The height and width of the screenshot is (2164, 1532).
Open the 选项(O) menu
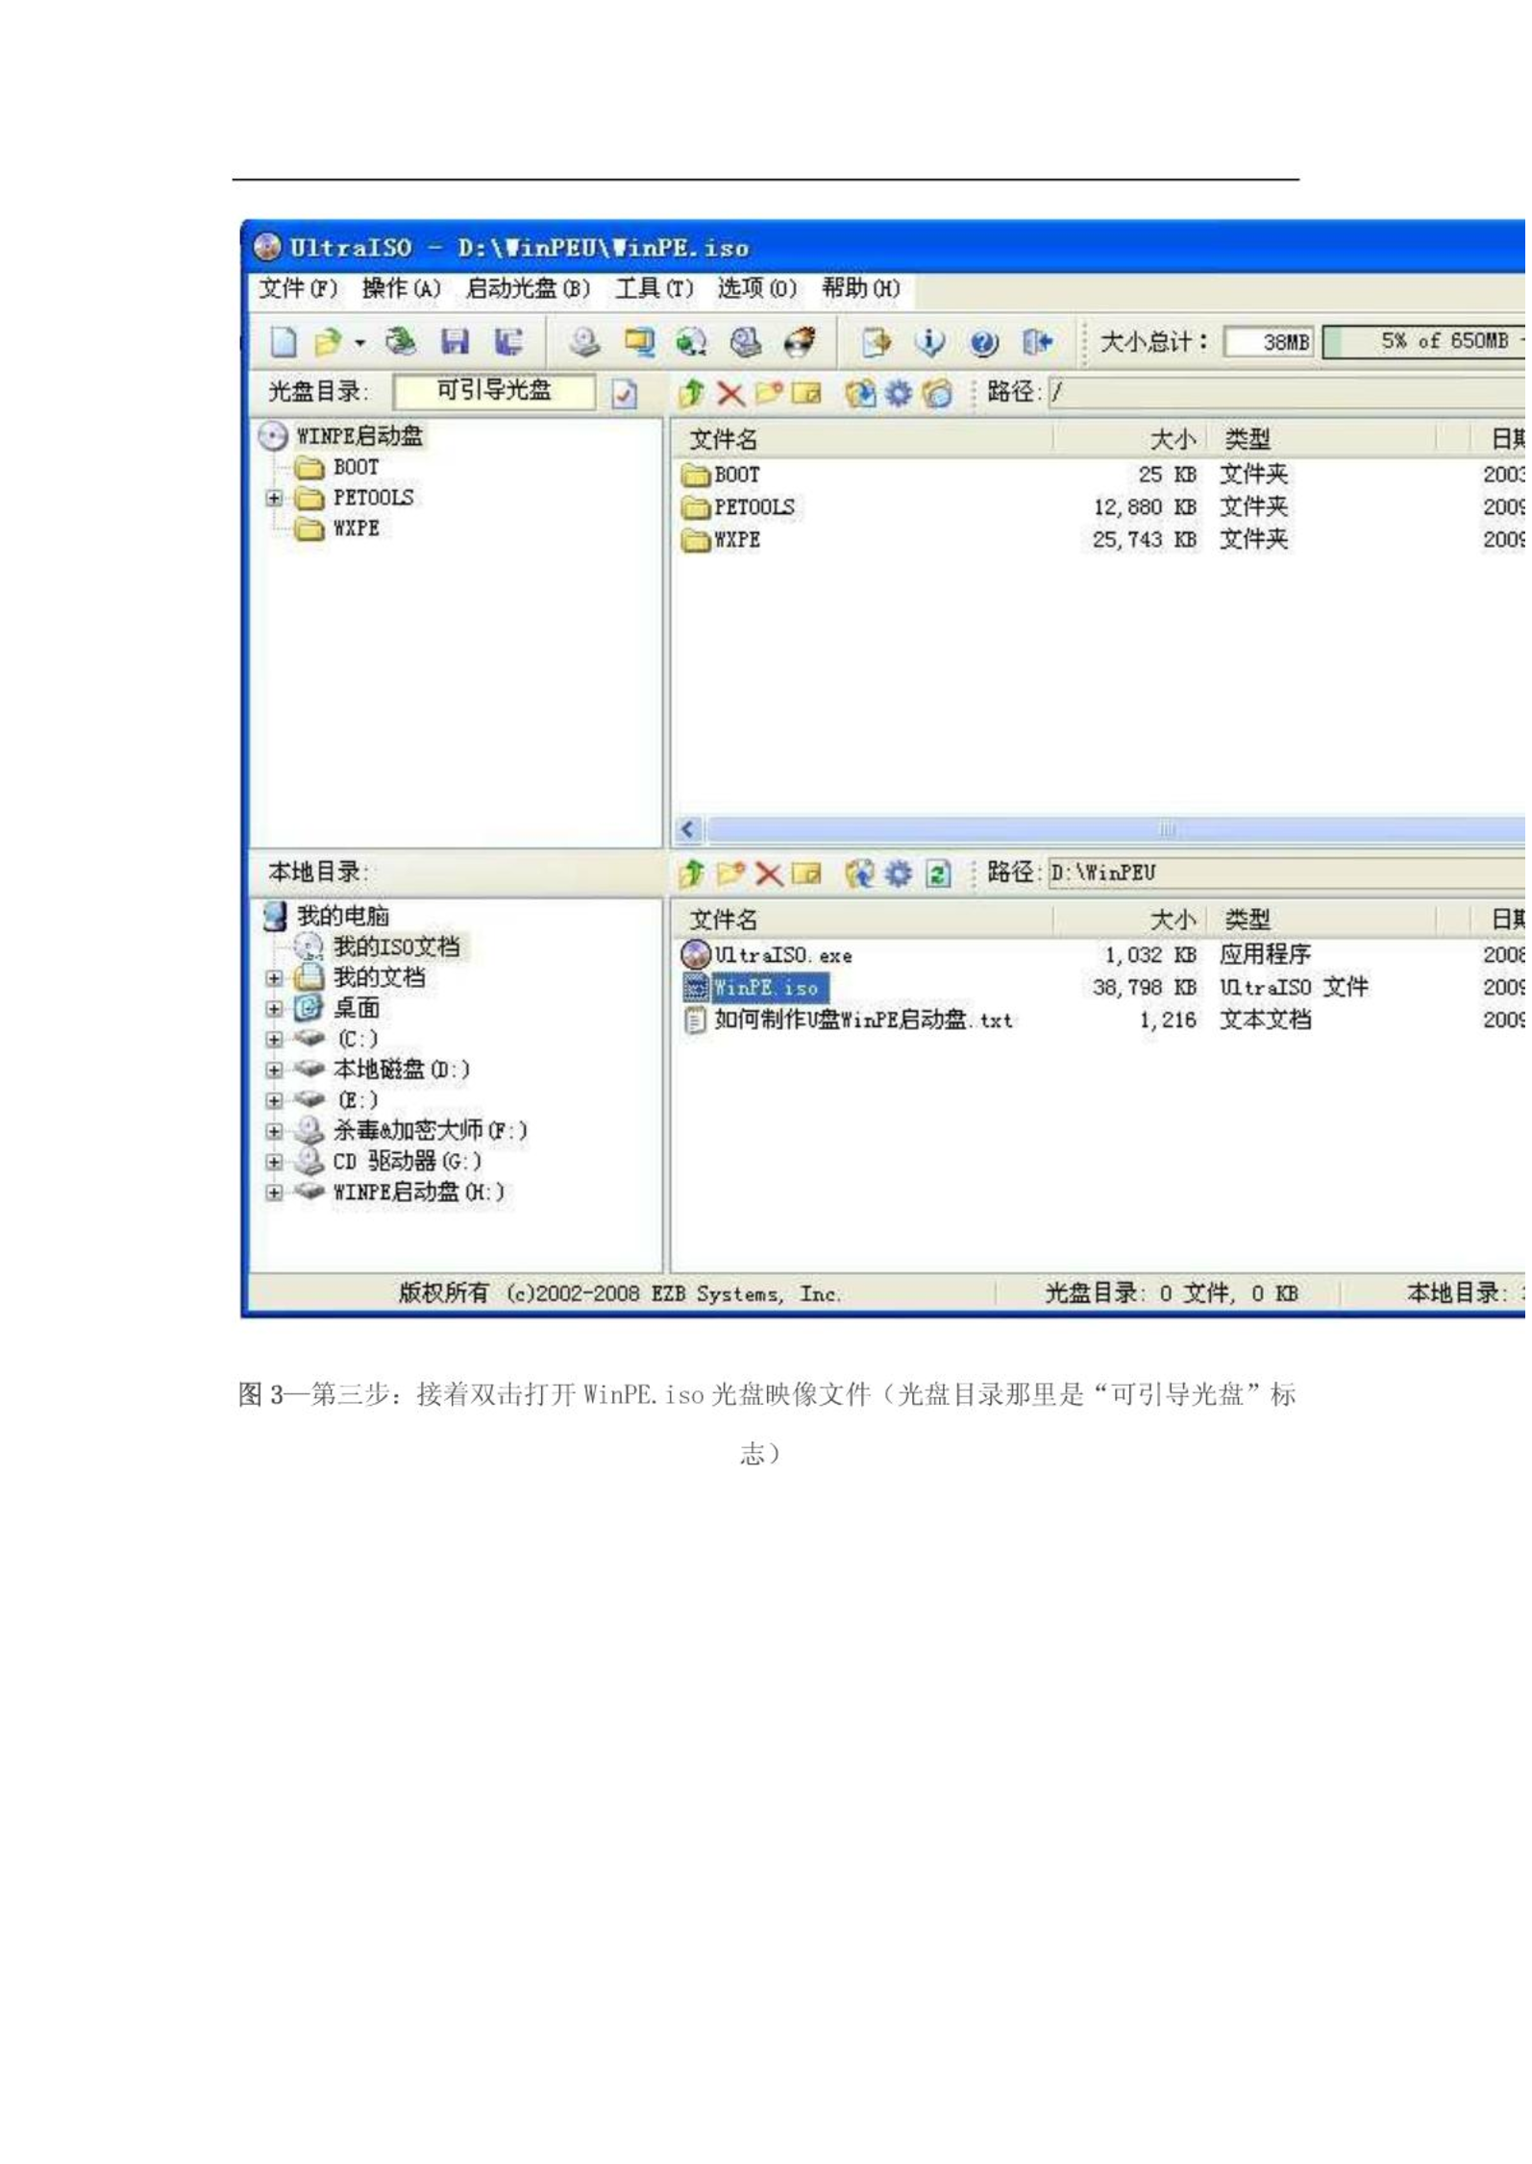(x=759, y=289)
